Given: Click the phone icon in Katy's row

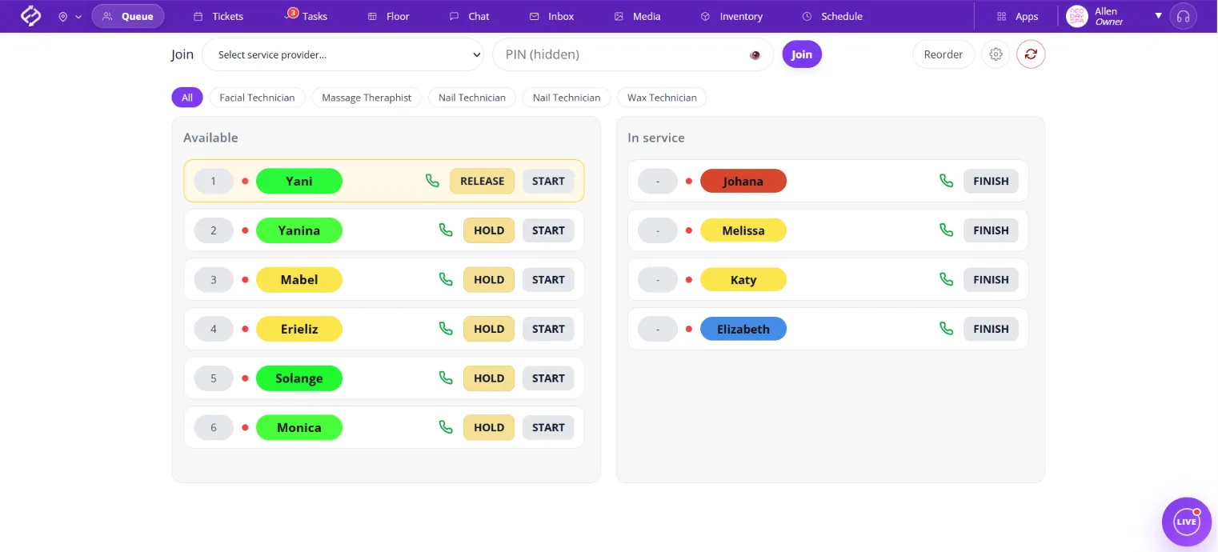Looking at the screenshot, I should 946,279.
